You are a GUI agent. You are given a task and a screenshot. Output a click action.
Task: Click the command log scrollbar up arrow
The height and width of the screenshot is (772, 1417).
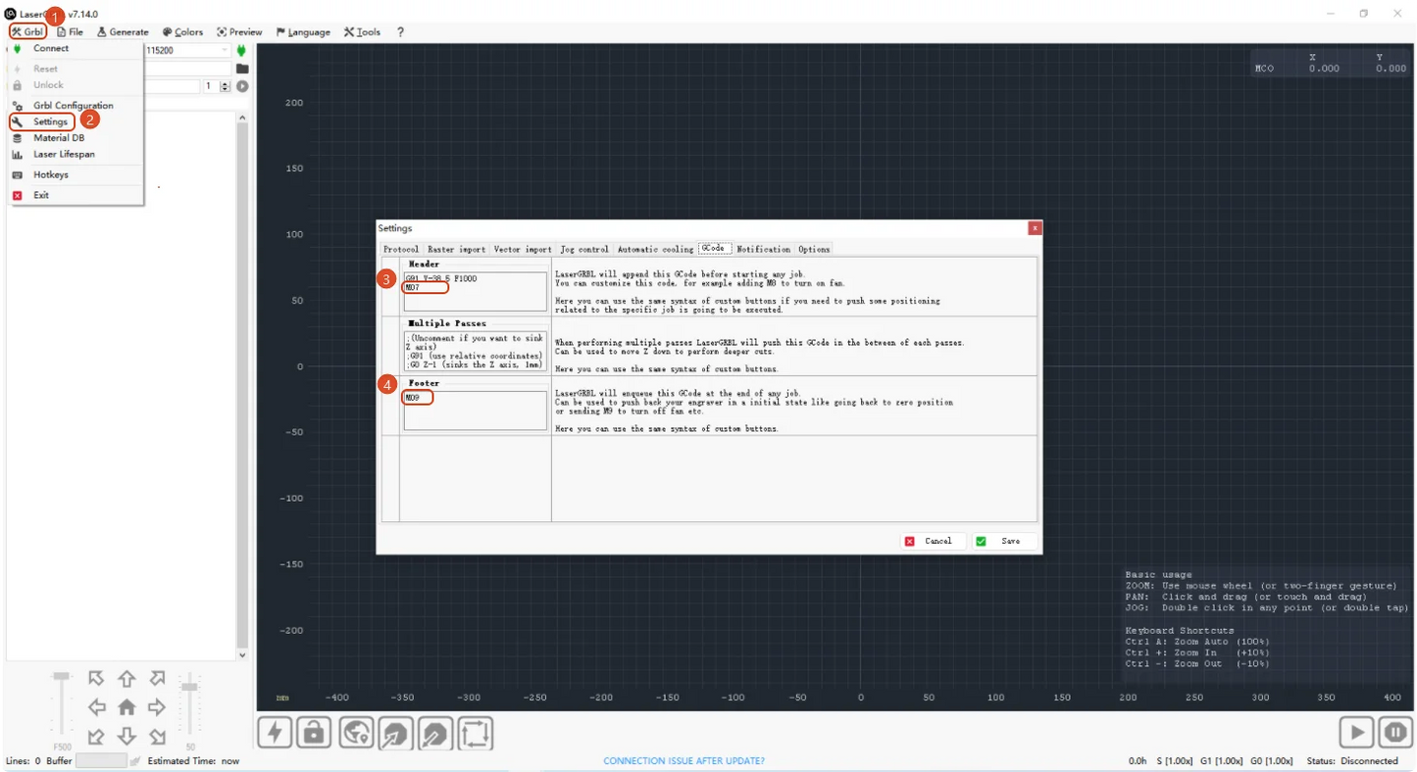[242, 118]
